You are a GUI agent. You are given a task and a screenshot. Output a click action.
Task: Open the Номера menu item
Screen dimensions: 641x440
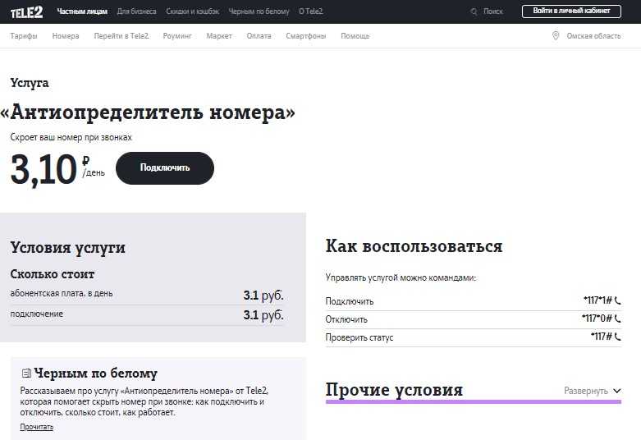coord(66,36)
